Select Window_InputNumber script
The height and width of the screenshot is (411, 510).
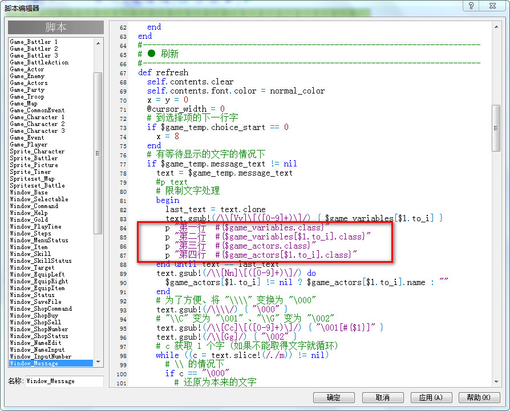[41, 356]
